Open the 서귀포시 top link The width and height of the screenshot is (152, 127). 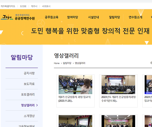click(x=46, y=6)
